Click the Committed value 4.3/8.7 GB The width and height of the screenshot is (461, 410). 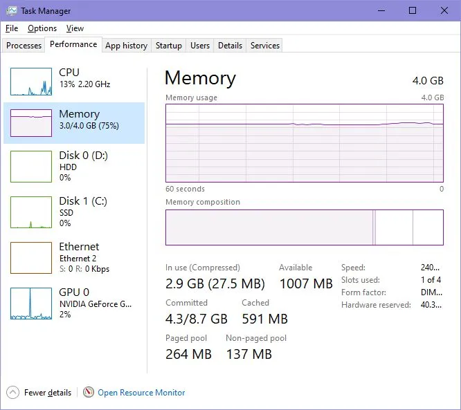197,319
